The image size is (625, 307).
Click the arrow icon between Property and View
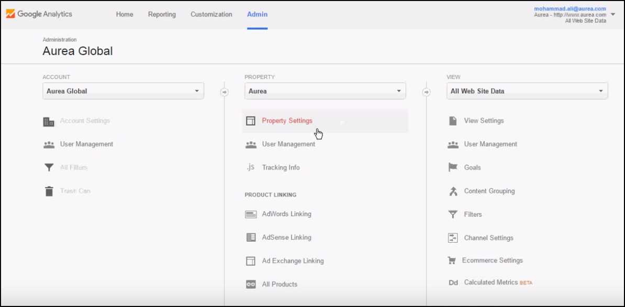coord(427,92)
